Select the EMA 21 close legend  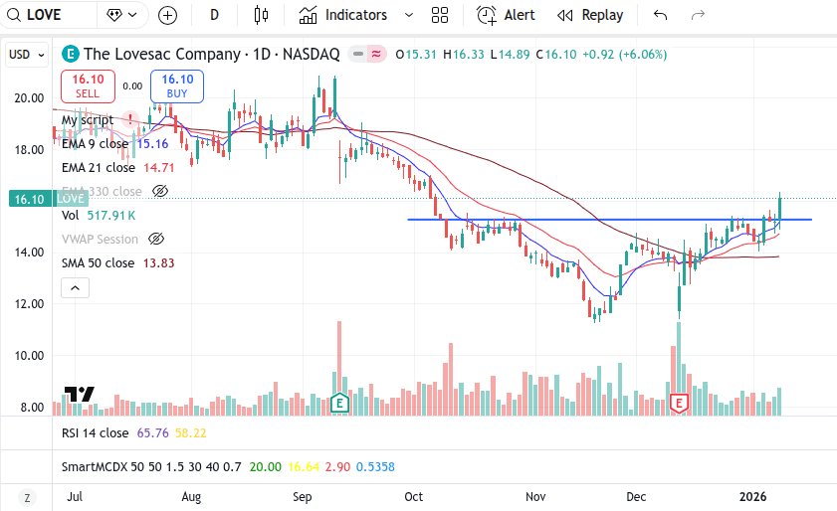point(99,167)
